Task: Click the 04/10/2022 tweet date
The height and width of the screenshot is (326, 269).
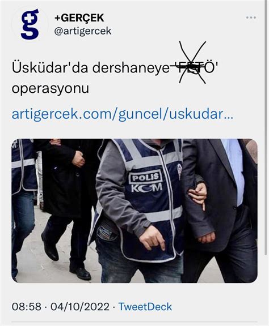Action: click(x=80, y=307)
